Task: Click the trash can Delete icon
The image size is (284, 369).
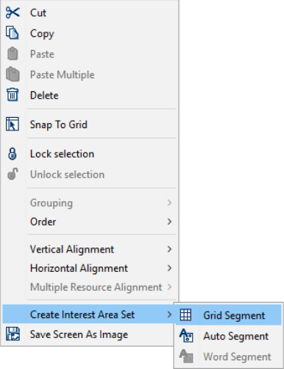Action: coord(13,95)
